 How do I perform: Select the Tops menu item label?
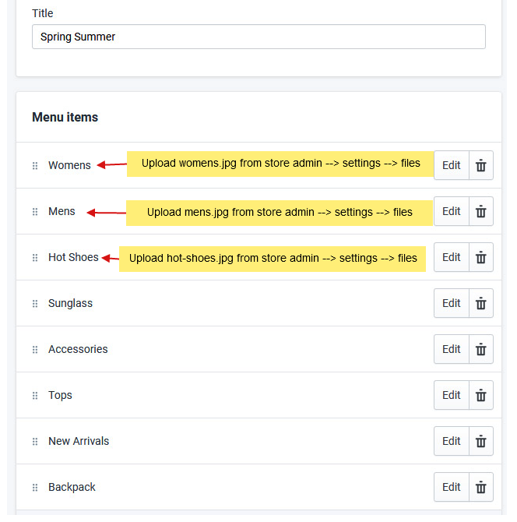coord(60,395)
